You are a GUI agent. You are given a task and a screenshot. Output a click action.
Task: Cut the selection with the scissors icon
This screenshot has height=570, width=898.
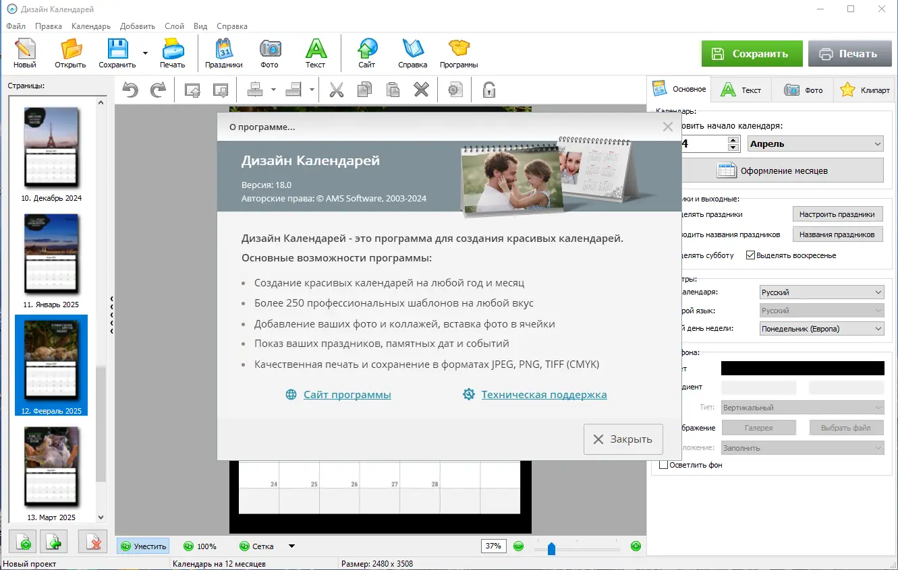pyautogui.click(x=337, y=89)
